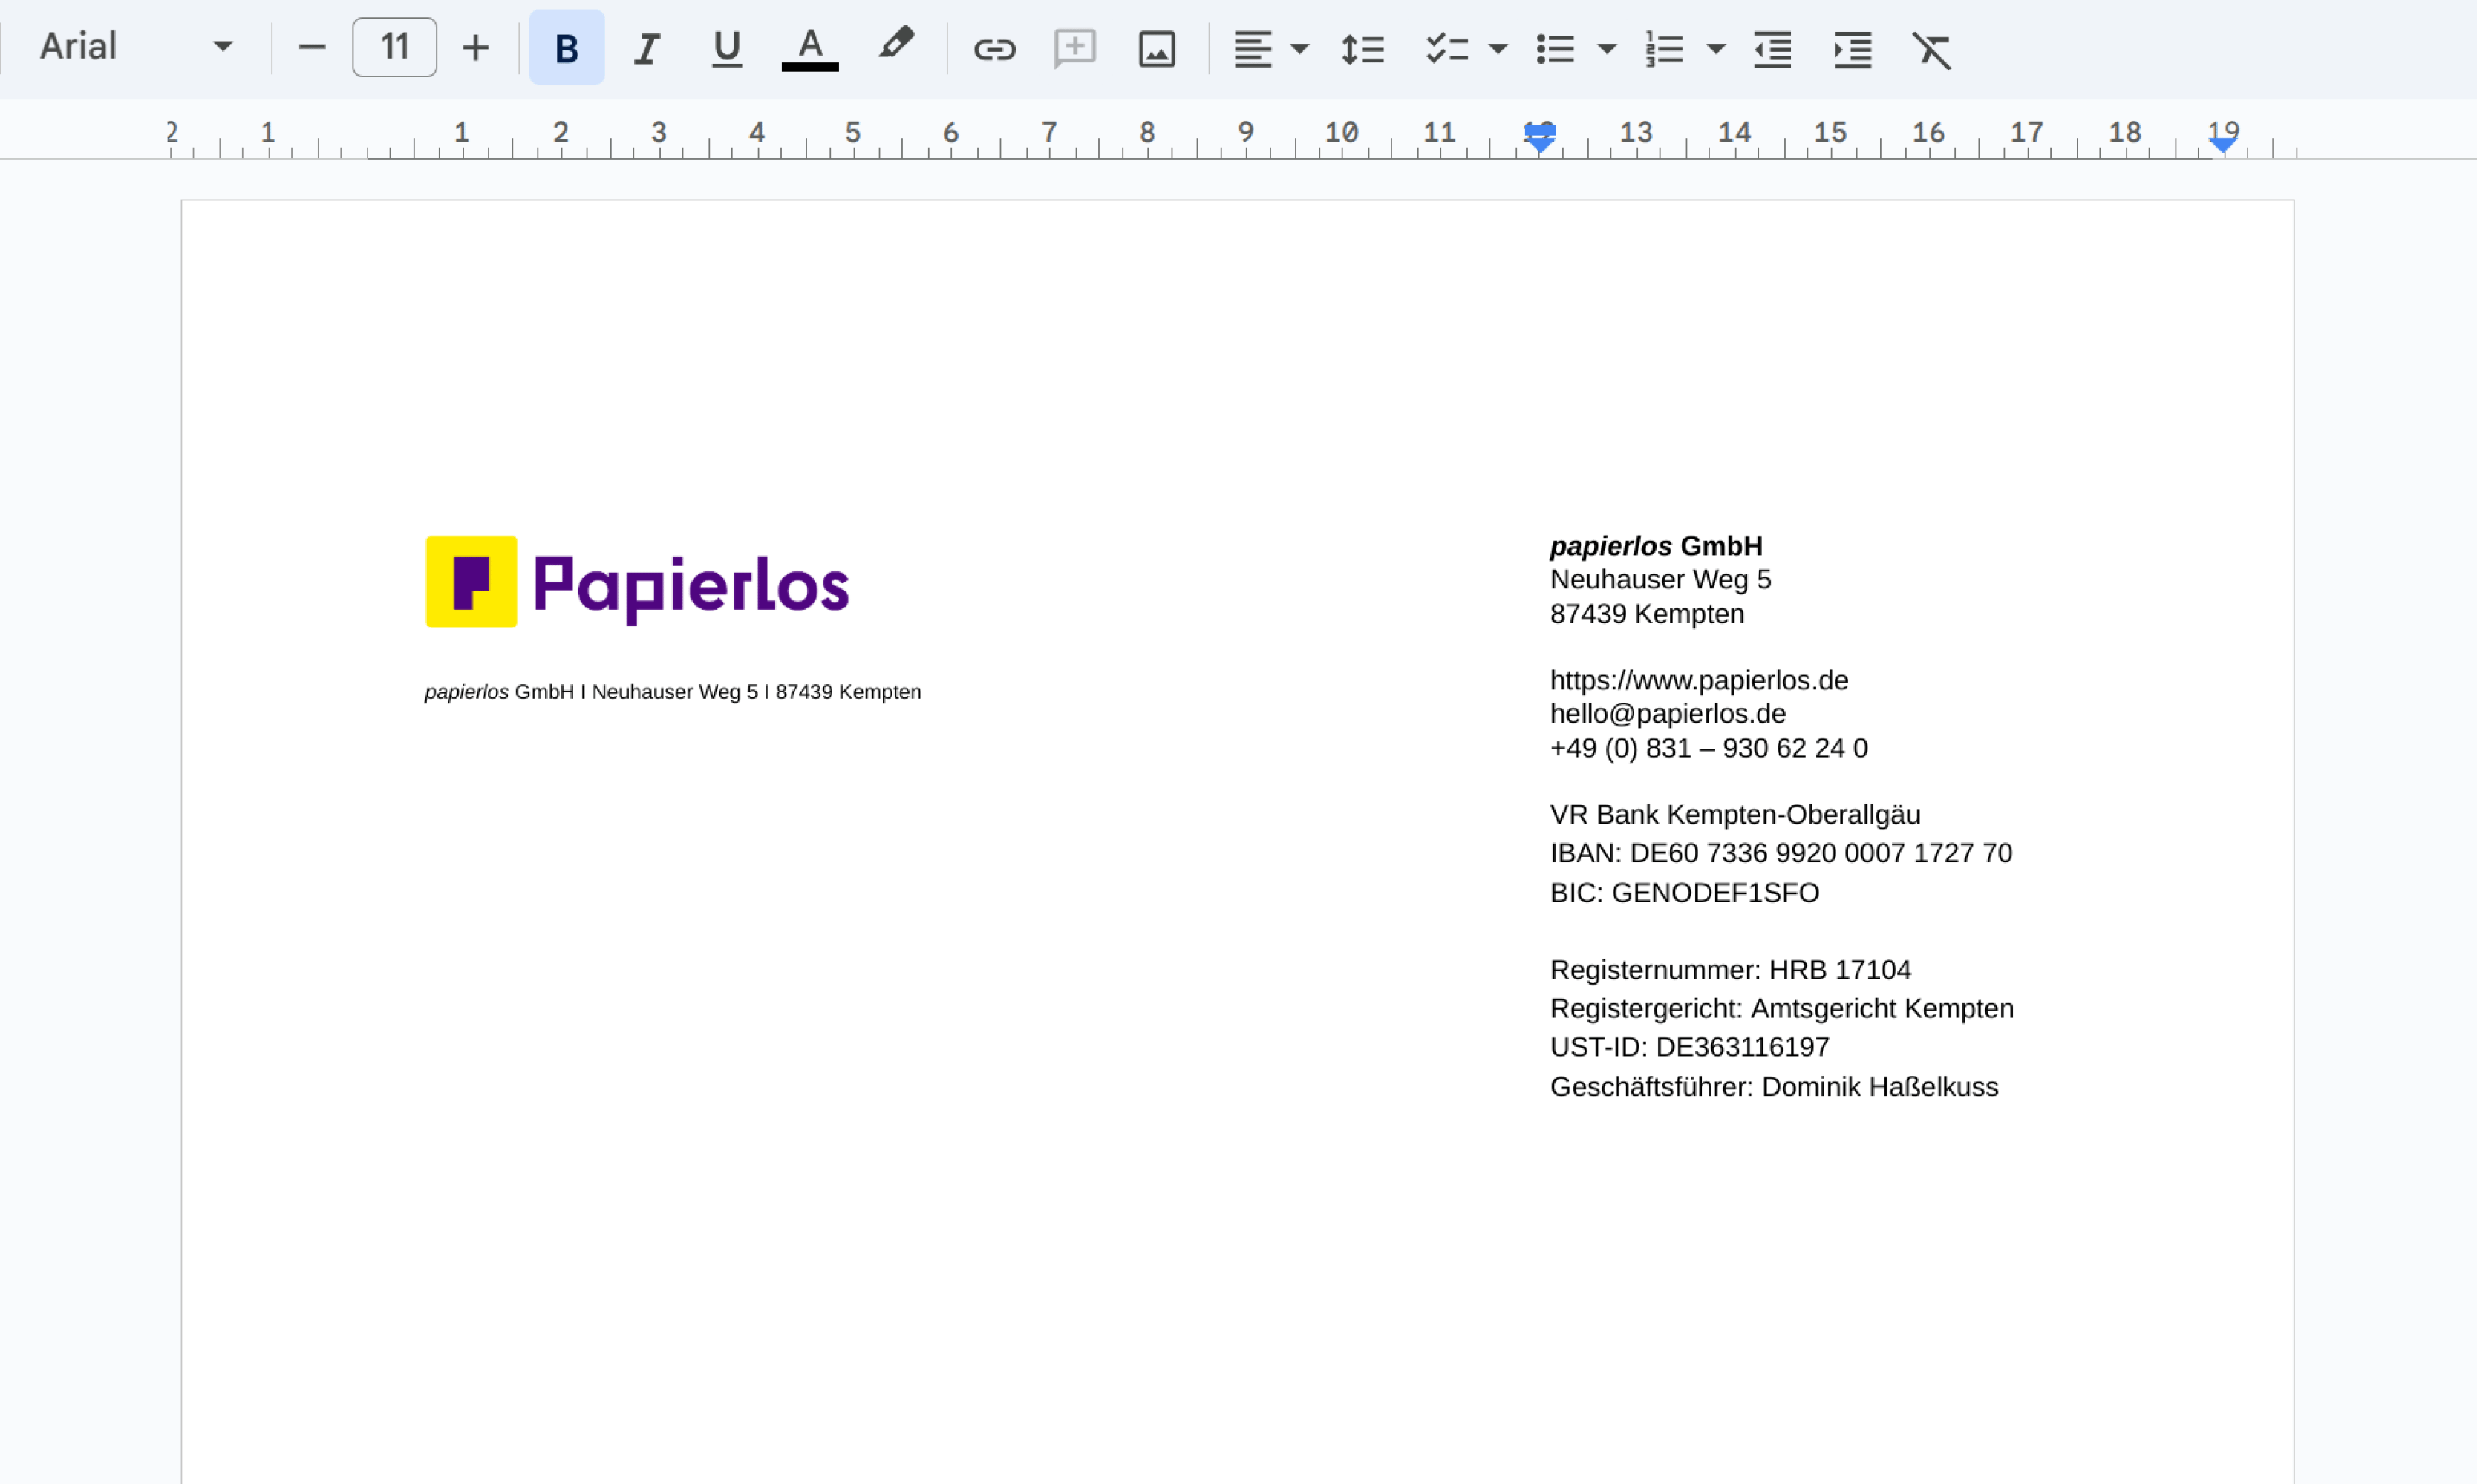Expand the text alignment dropdown arrow
Screen dimensions: 2477x1484
[x=1299, y=48]
